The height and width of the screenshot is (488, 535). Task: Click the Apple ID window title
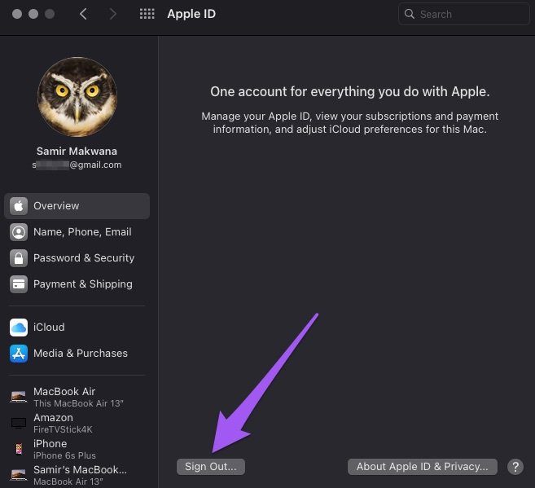point(191,14)
